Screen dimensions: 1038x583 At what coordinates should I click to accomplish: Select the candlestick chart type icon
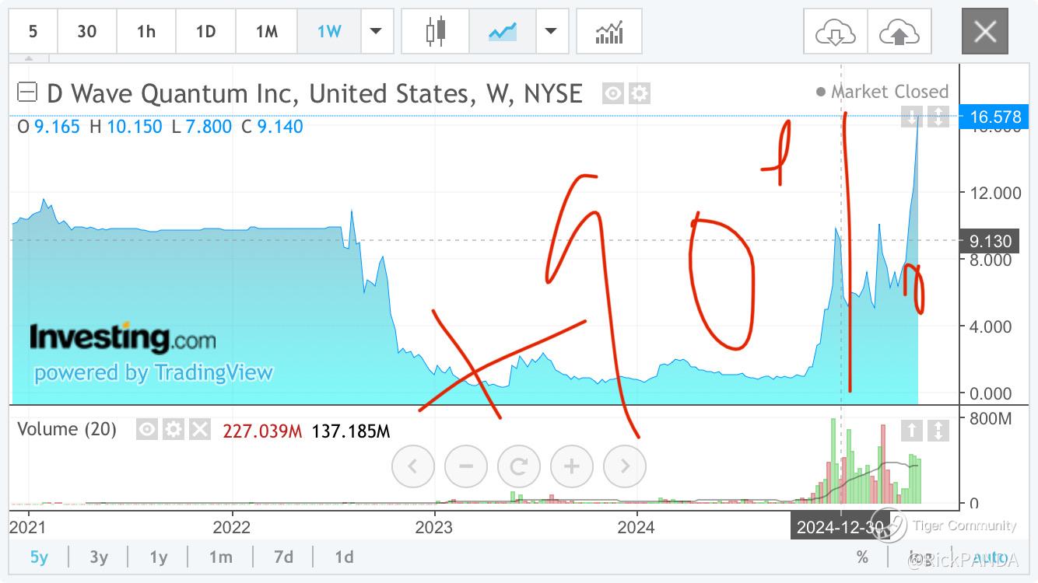[436, 32]
